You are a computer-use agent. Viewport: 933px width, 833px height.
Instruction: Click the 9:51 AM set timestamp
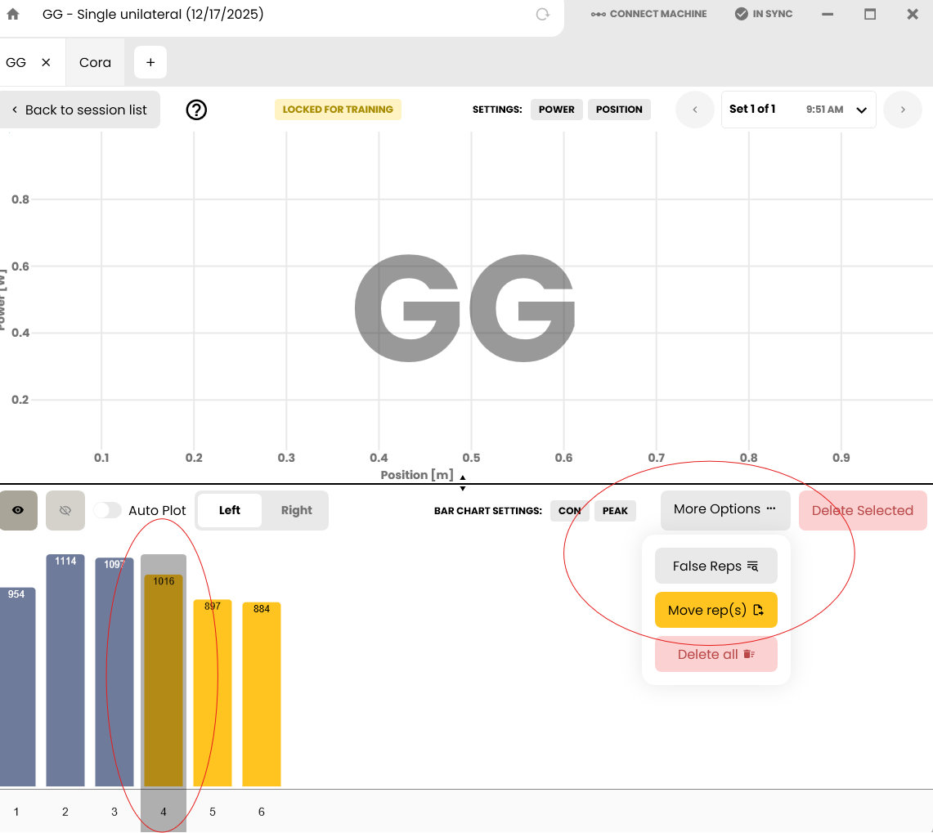[x=824, y=110]
